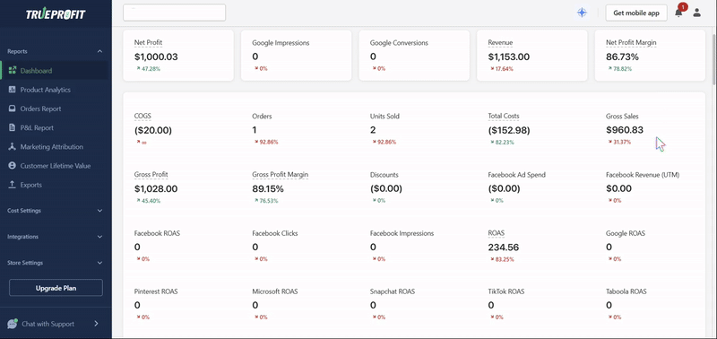Screen dimensions: 717x339
Task: Click the blue sparkle assistant icon
Action: tap(582, 13)
